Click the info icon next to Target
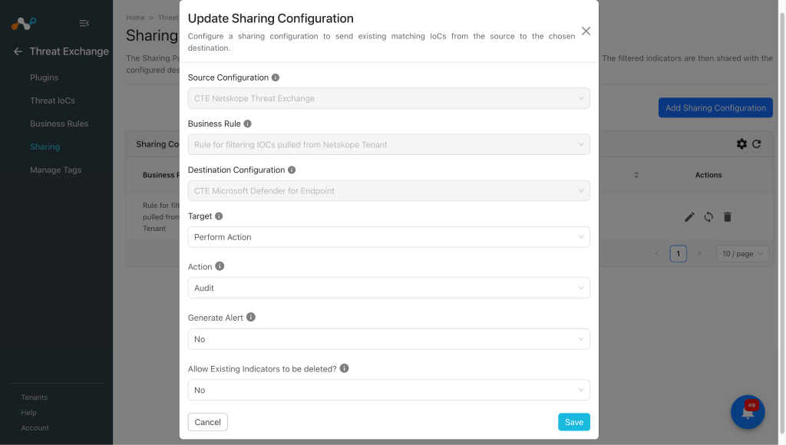The image size is (786, 445). tap(219, 216)
